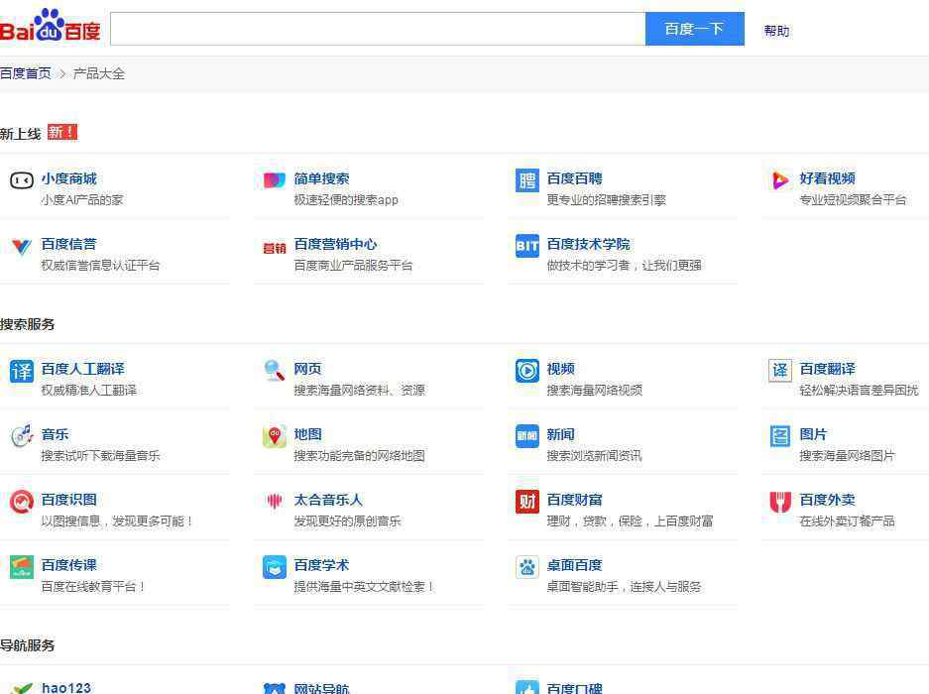Click the 网站导航 icon
929x694 pixels.
[275, 689]
